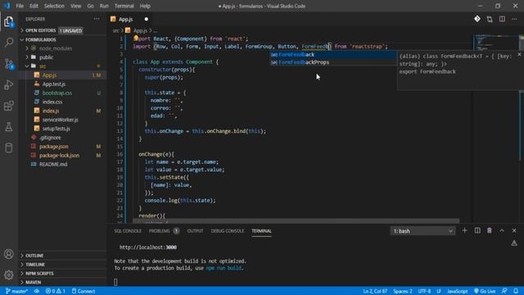The width and height of the screenshot is (524, 295).
Task: Expand the Timeline section
Action: pyautogui.click(x=62, y=264)
